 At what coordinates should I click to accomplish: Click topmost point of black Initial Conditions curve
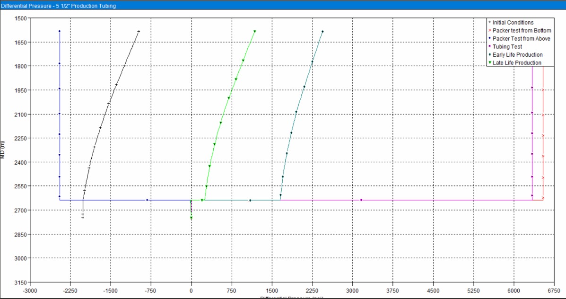click(139, 31)
